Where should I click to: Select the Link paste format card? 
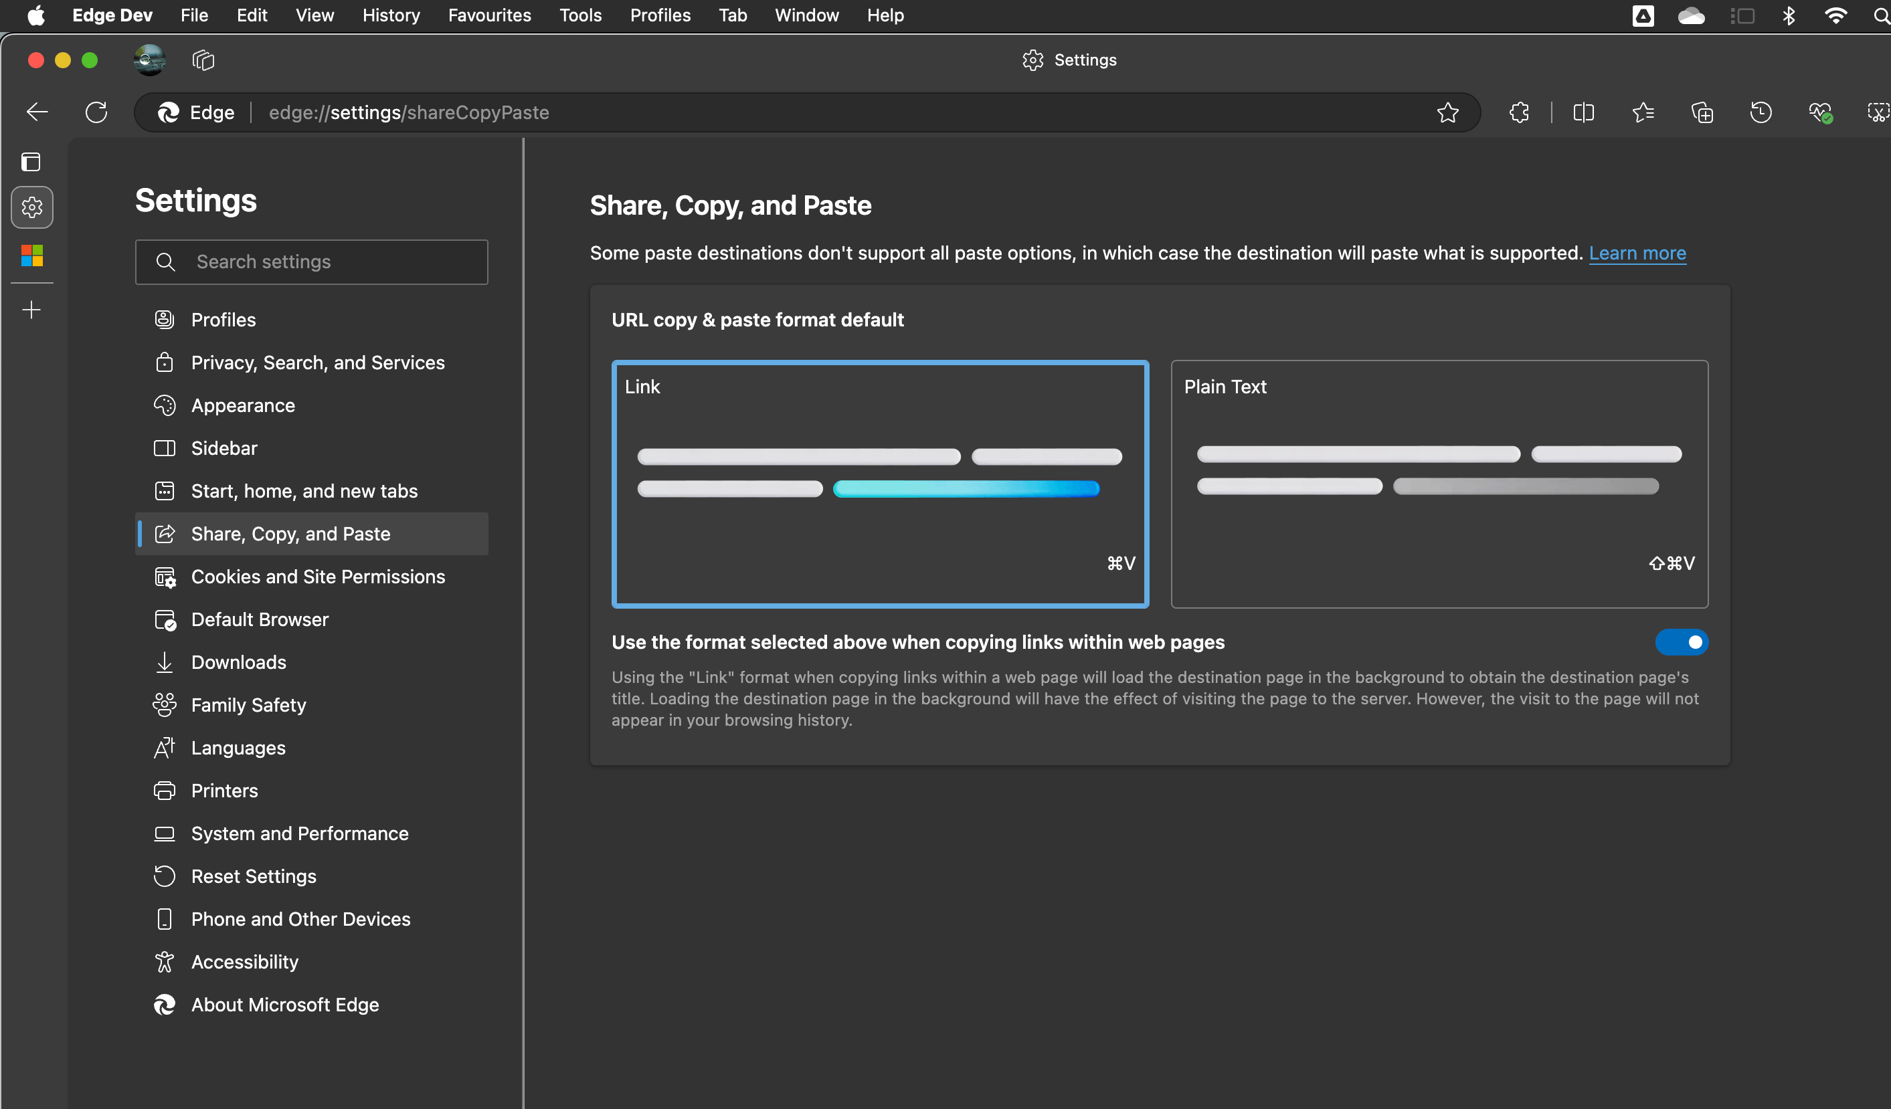click(x=879, y=484)
